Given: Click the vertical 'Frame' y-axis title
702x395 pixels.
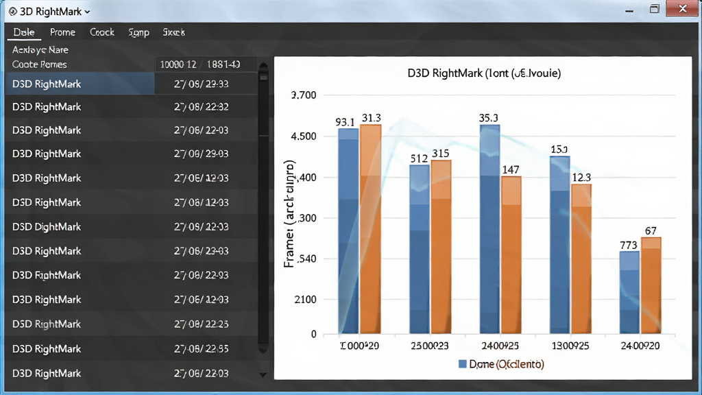Looking at the screenshot, I should tap(289, 214).
